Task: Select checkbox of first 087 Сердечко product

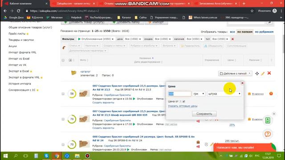Action: 63,94
